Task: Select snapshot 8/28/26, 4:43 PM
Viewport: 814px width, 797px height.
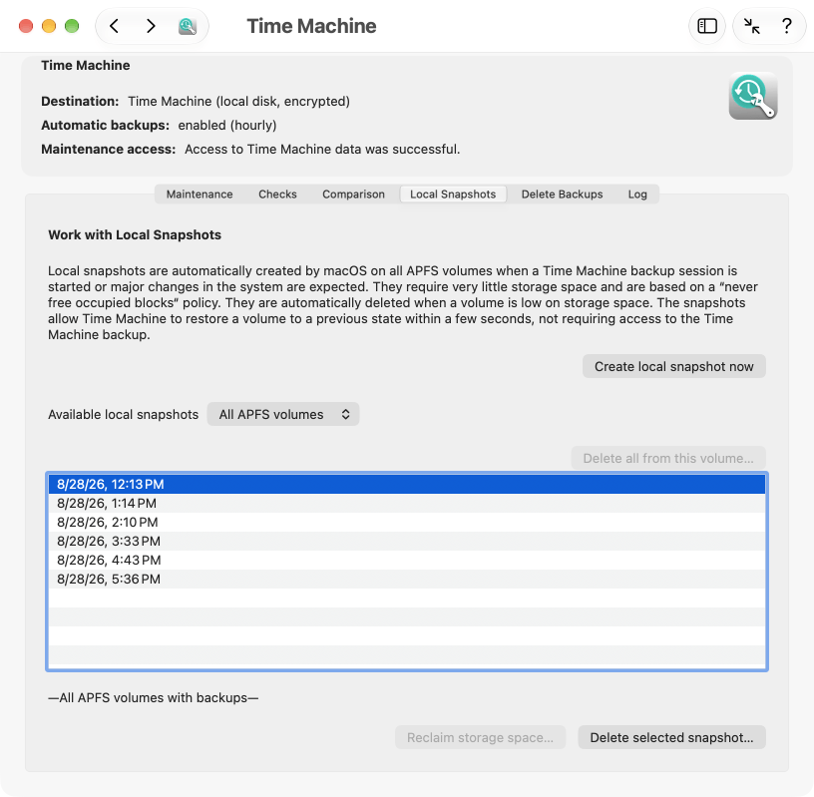Action: (407, 561)
